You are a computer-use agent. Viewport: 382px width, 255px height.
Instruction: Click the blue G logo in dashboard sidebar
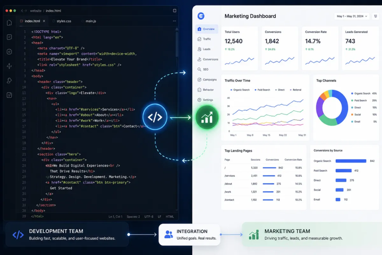pos(201,16)
